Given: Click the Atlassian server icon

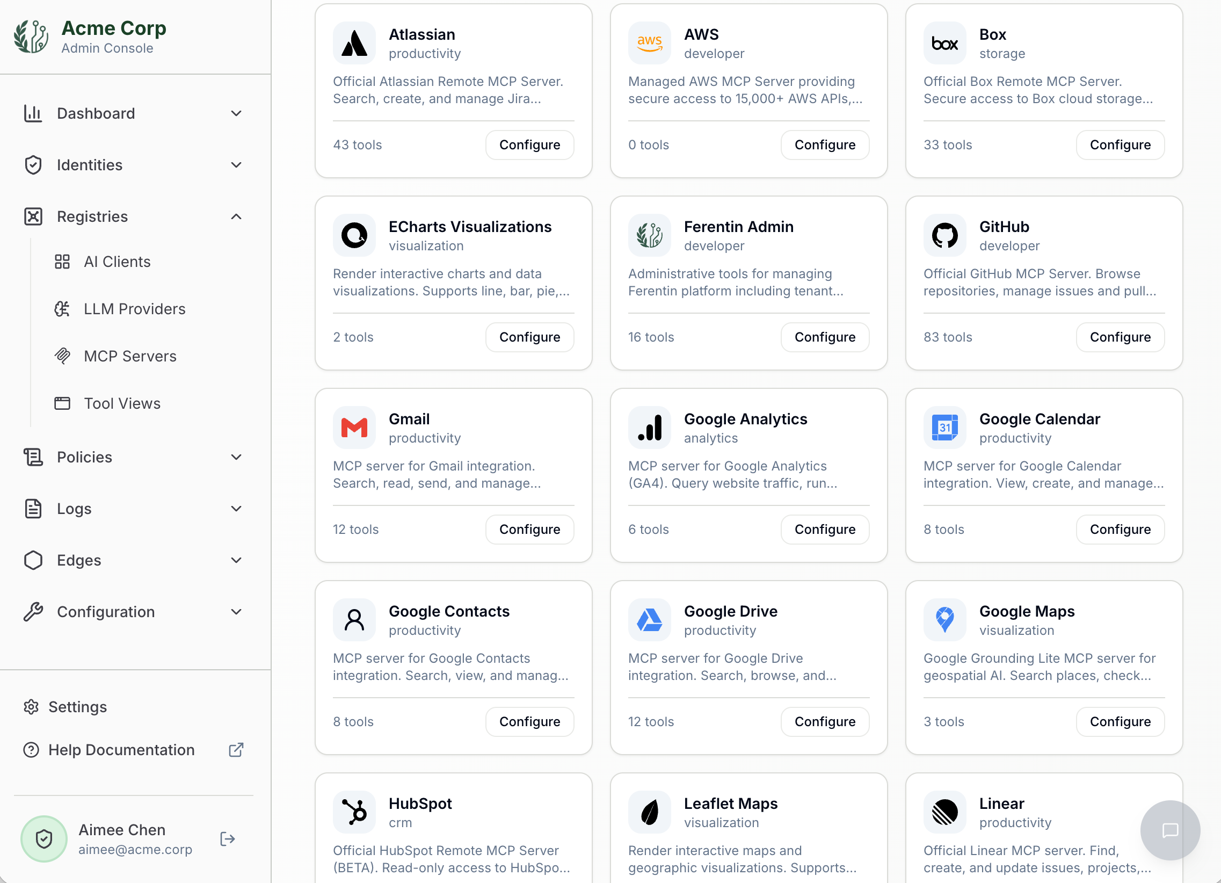Looking at the screenshot, I should [x=354, y=42].
